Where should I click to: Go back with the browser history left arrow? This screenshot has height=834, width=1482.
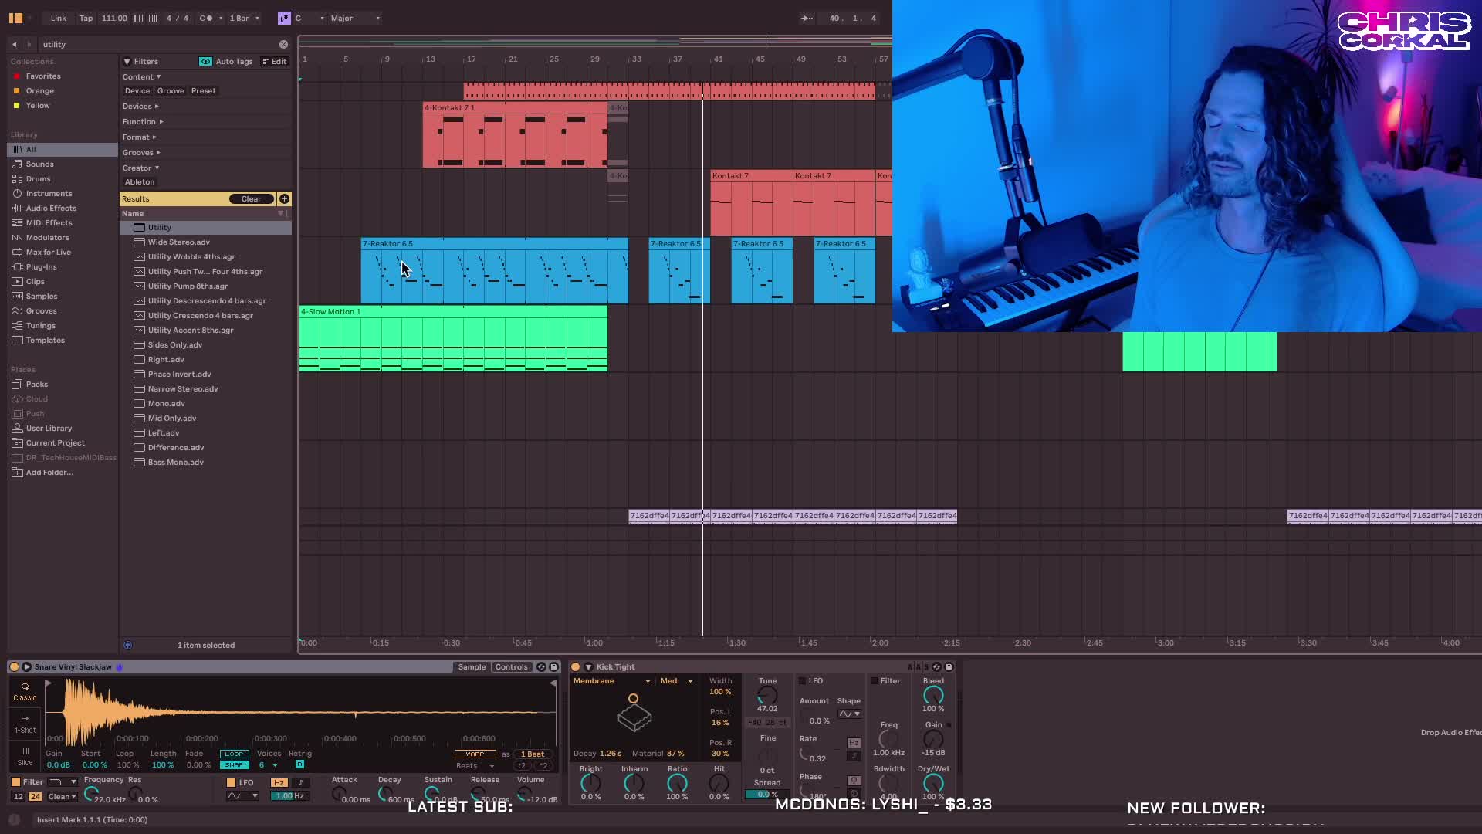pyautogui.click(x=14, y=44)
